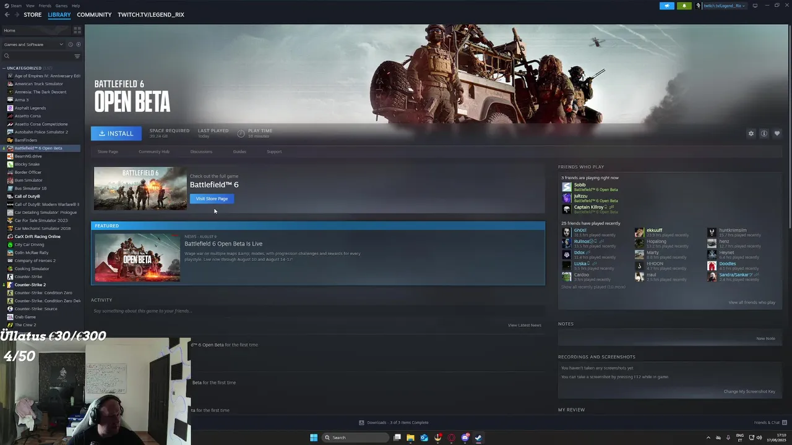Open the game's Guides link
The width and height of the screenshot is (792, 445).
point(239,151)
